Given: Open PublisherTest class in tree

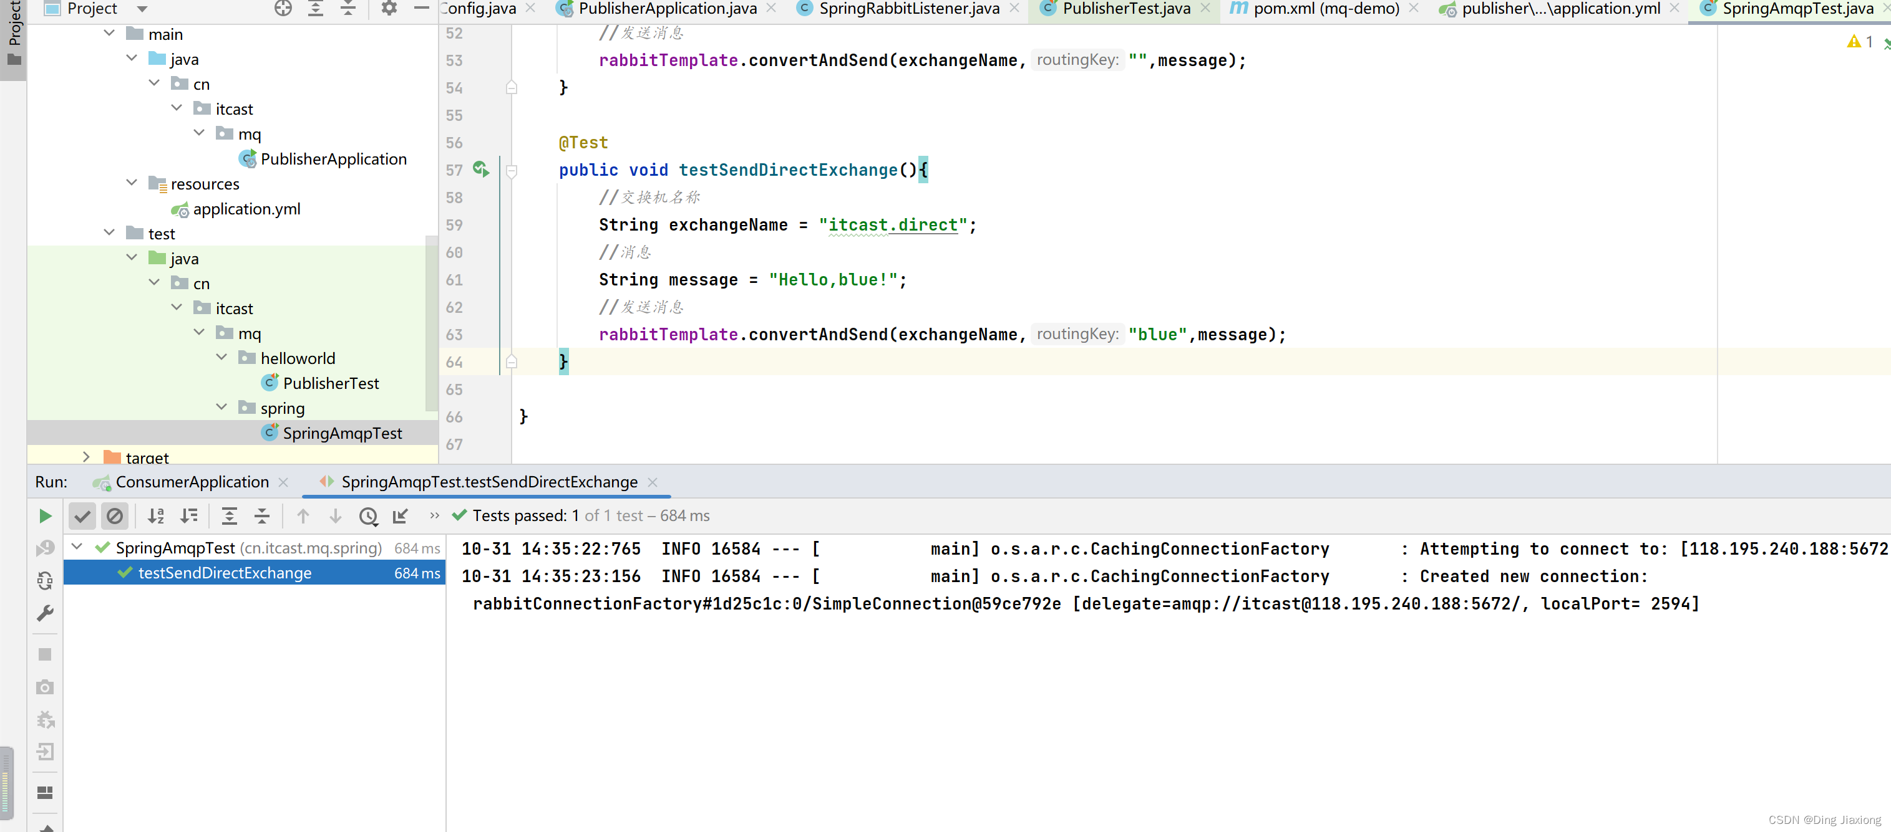Looking at the screenshot, I should coord(330,383).
